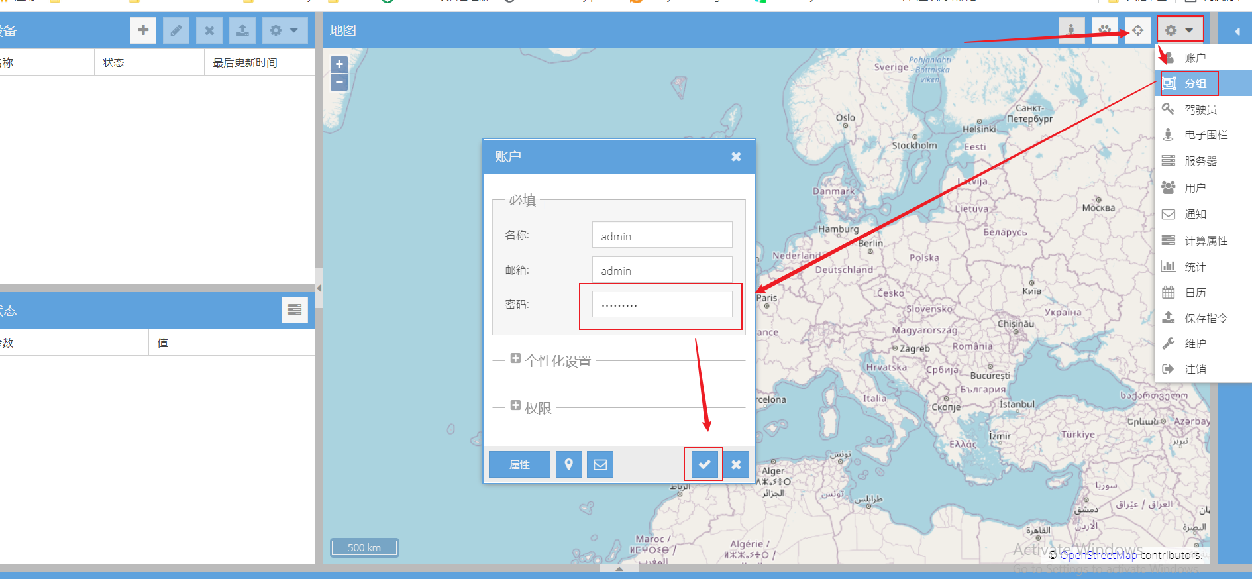Save account with the checkmark button
The image size is (1252, 579).
pyautogui.click(x=704, y=464)
